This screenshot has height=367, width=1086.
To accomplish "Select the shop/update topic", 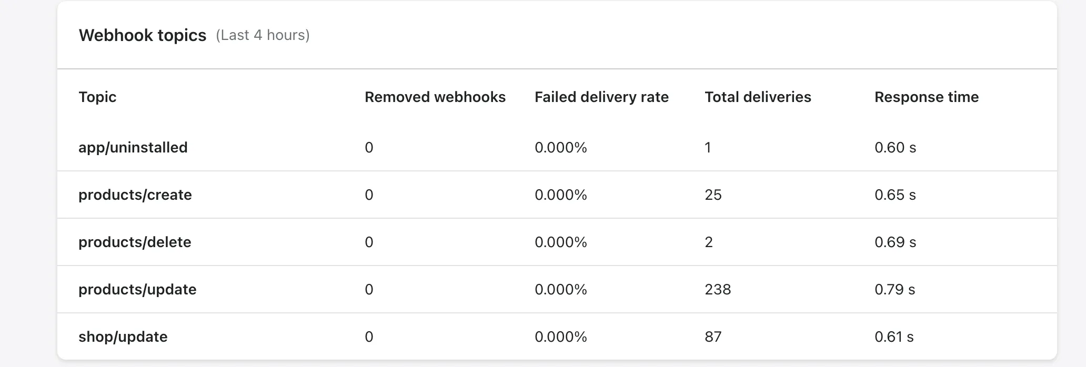I will [x=123, y=337].
